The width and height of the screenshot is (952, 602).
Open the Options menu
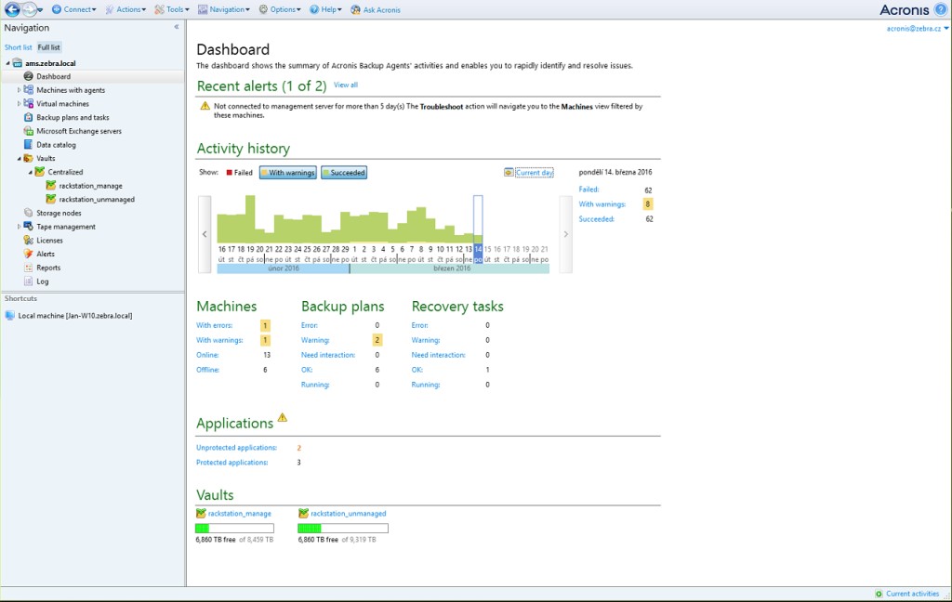pyautogui.click(x=280, y=9)
